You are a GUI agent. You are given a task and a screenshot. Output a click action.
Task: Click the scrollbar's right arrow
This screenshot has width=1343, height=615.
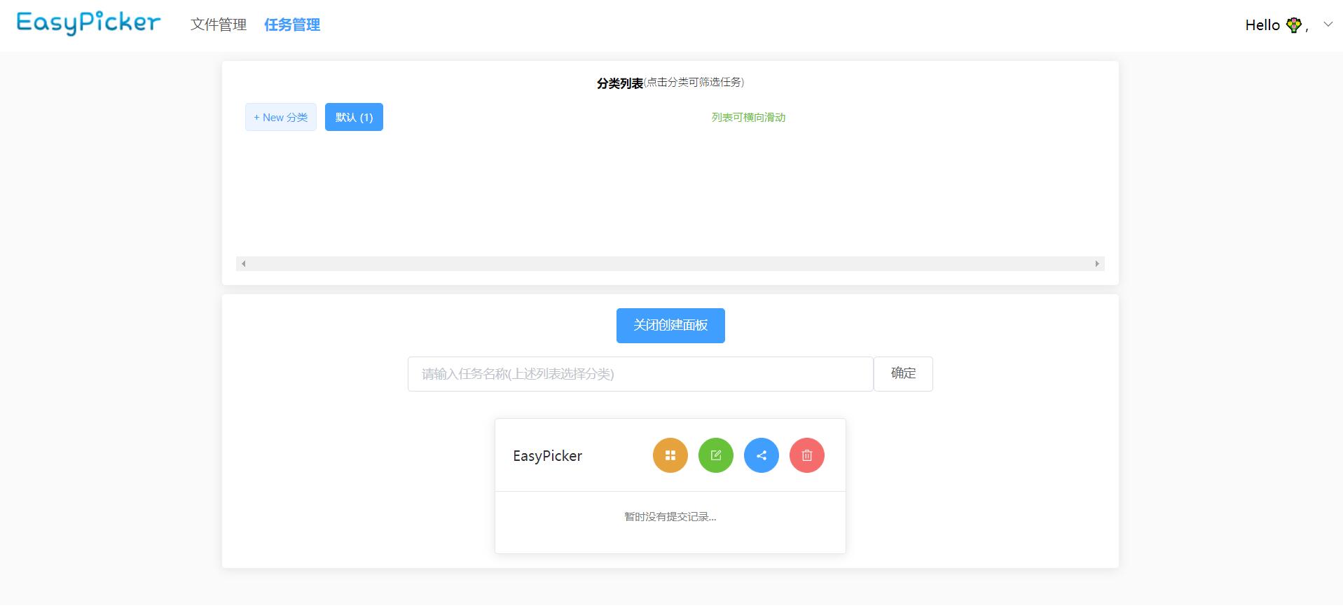pos(1097,264)
